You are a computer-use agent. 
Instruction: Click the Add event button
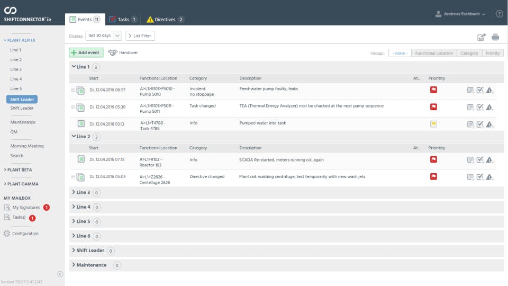[86, 52]
